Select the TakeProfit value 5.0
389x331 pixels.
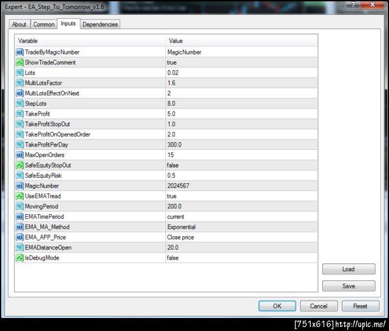point(171,114)
